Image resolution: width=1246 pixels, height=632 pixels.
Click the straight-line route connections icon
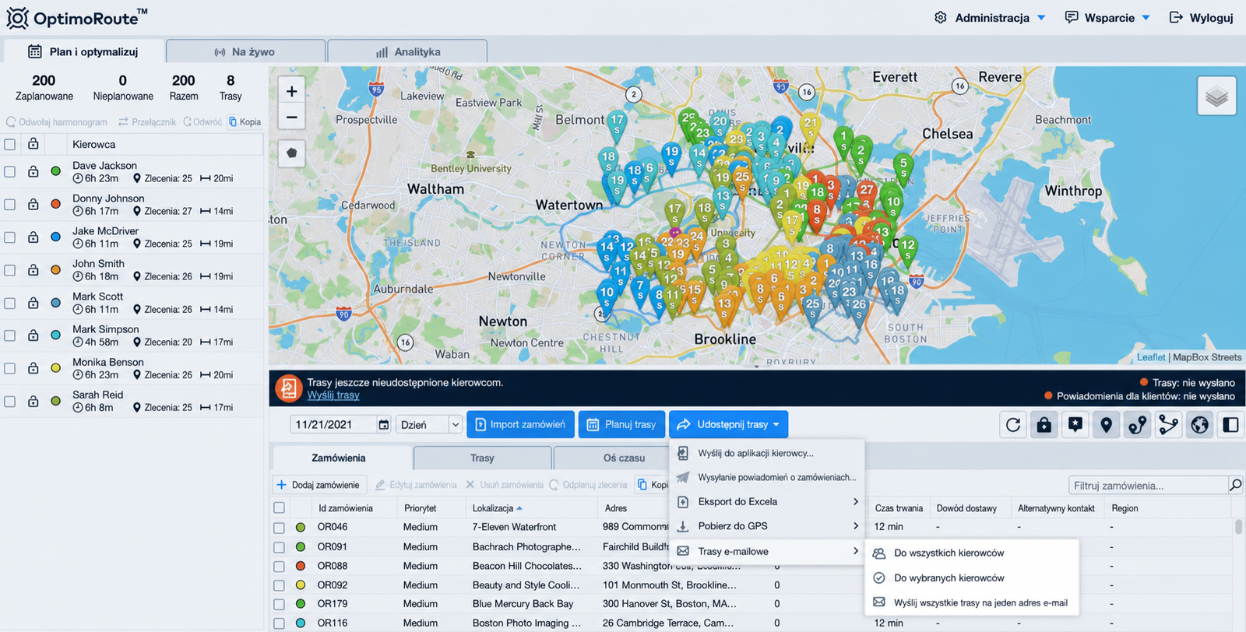tap(1169, 425)
